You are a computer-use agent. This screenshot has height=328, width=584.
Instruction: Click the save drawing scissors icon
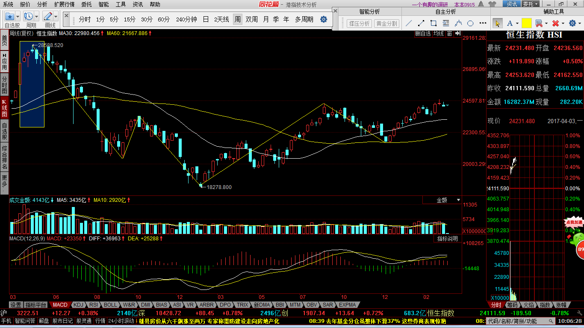click(x=539, y=23)
